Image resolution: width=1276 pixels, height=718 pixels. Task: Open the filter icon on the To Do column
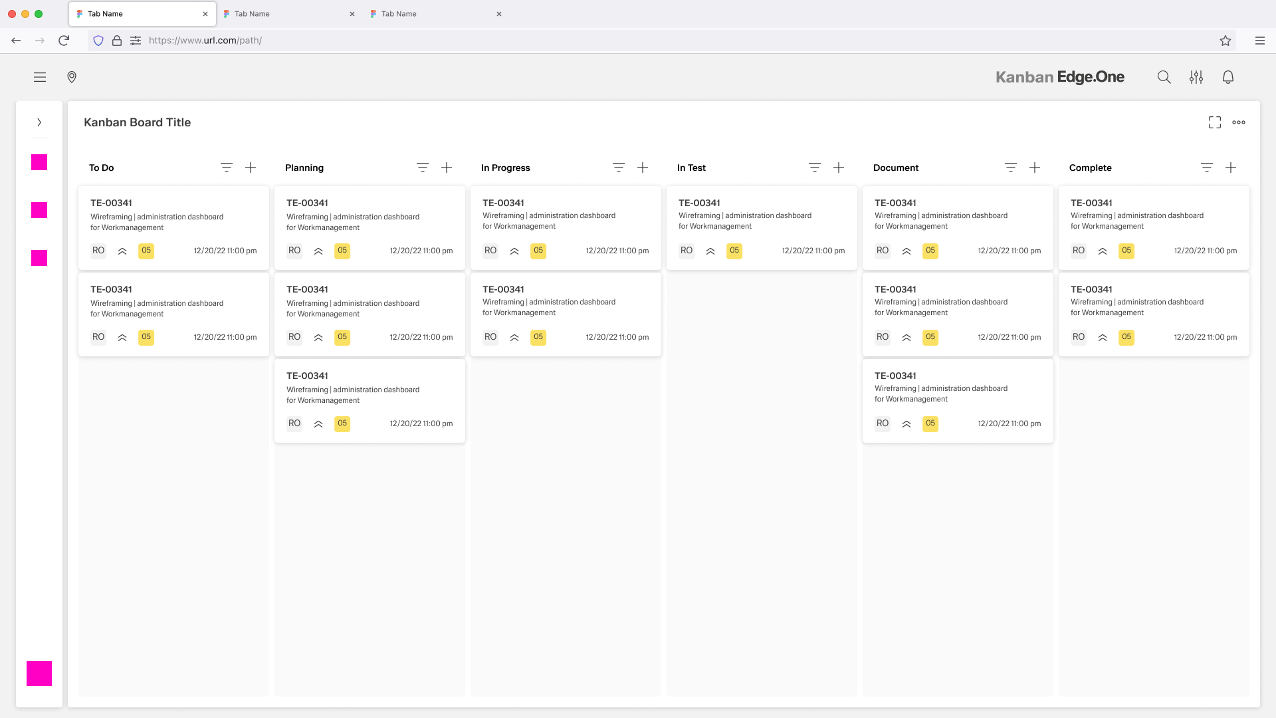click(226, 168)
